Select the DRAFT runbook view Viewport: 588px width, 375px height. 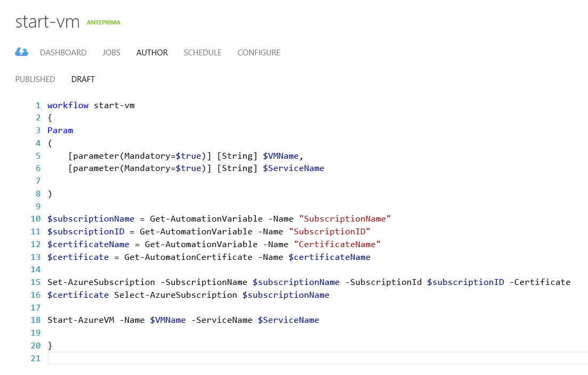click(x=83, y=79)
